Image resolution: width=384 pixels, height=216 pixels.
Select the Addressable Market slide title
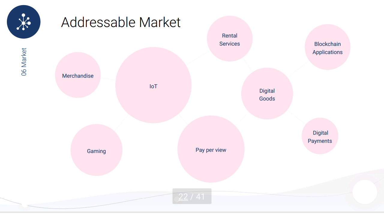121,22
